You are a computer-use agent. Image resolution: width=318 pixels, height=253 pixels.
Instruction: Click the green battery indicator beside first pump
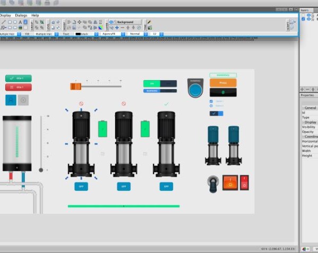click(x=102, y=128)
